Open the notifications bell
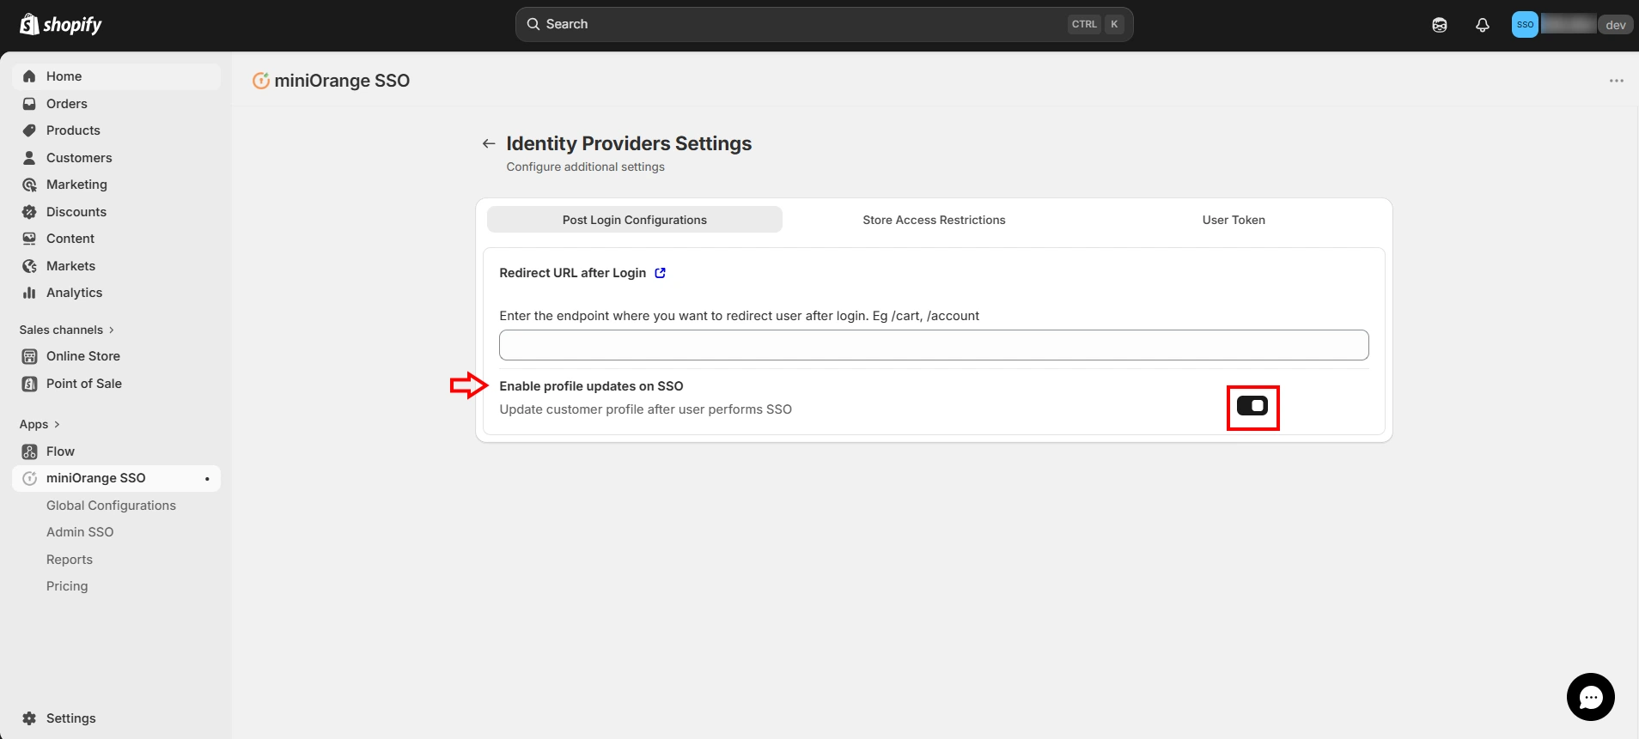 [1482, 25]
